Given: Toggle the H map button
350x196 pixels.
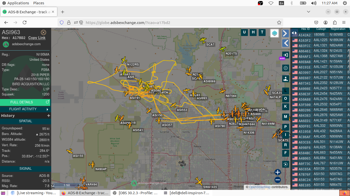Looking at the screenshot, I should coord(253,32).
